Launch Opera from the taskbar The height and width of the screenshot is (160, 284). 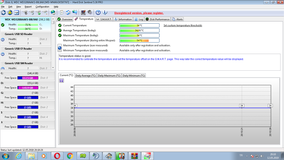click(x=57, y=156)
